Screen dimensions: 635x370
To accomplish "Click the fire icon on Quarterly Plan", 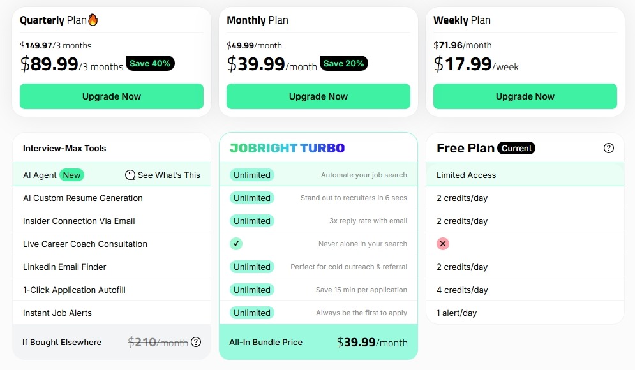I will (x=93, y=20).
